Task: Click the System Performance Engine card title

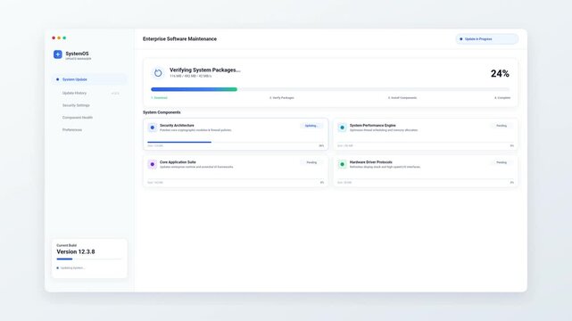Action: click(x=372, y=126)
